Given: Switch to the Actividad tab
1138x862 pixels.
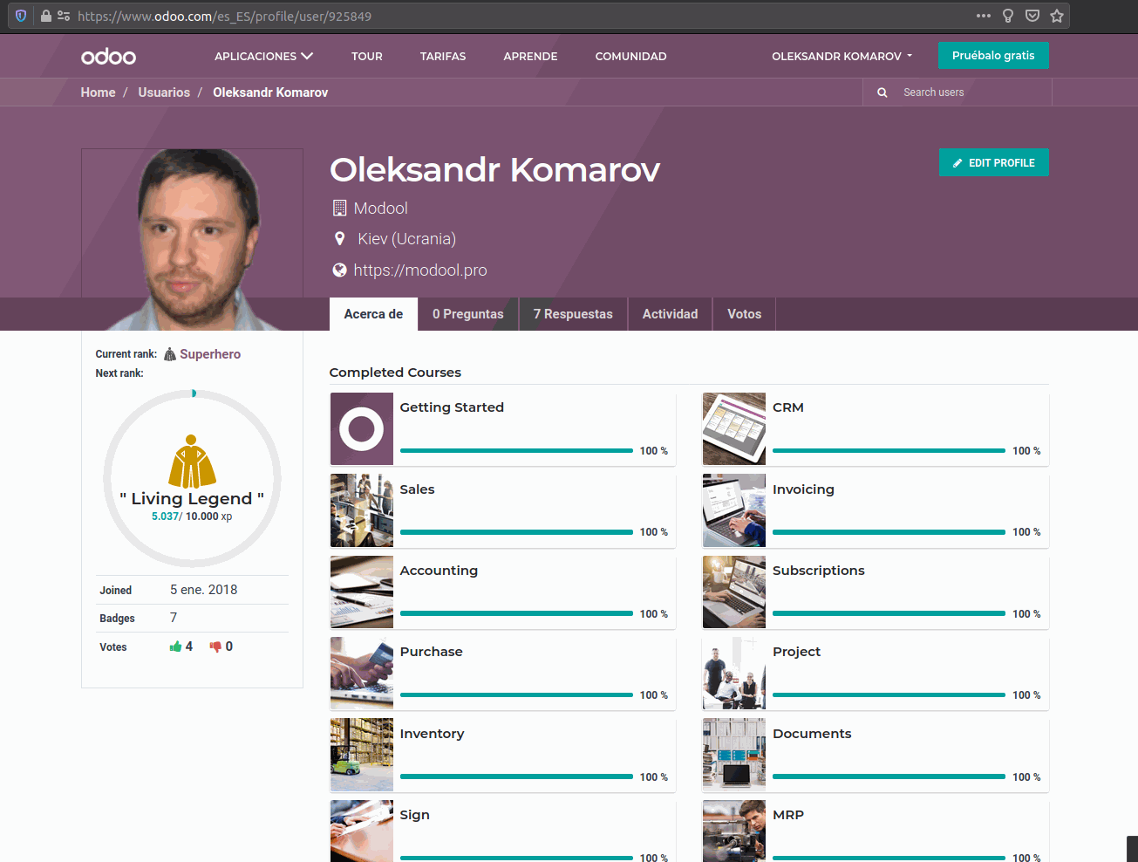Looking at the screenshot, I should (x=671, y=314).
